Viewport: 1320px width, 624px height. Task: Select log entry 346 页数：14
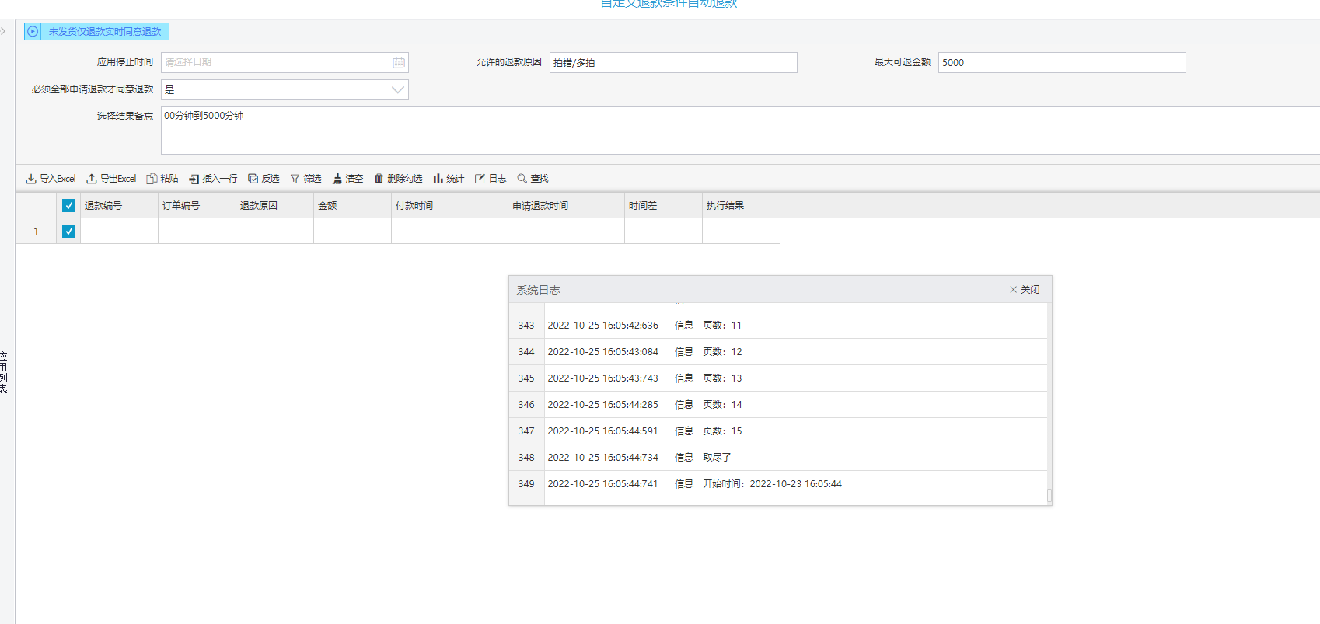click(x=778, y=405)
